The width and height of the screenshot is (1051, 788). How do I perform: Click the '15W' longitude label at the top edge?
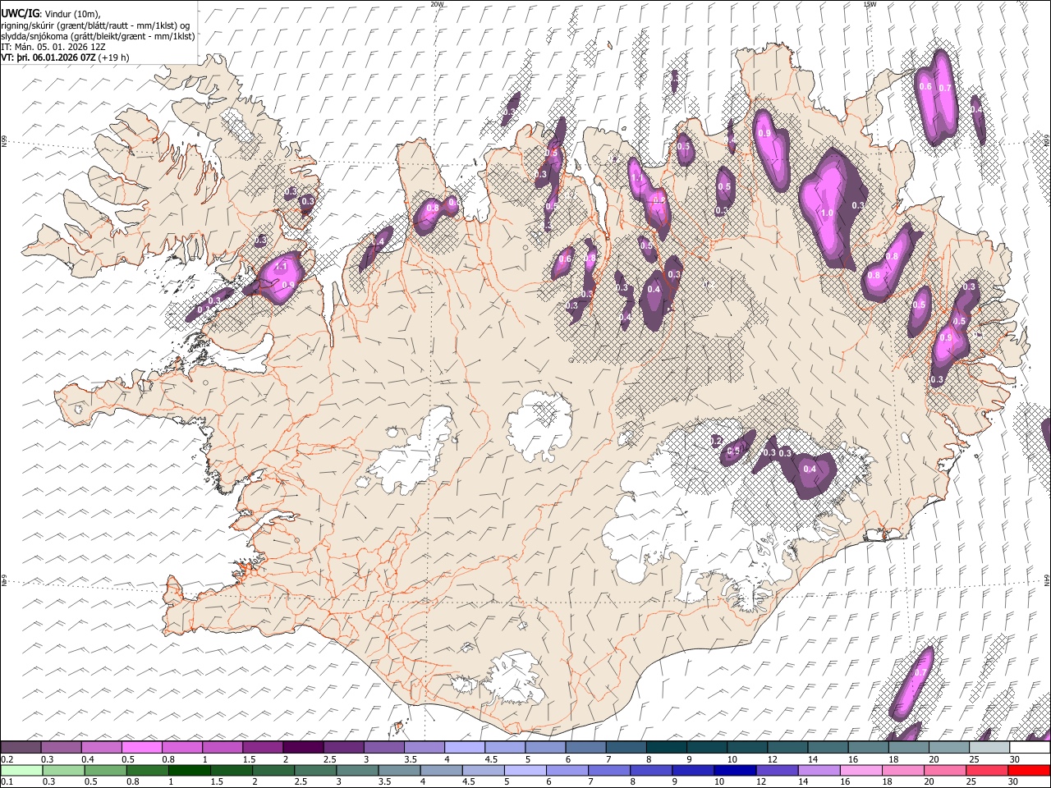click(870, 4)
